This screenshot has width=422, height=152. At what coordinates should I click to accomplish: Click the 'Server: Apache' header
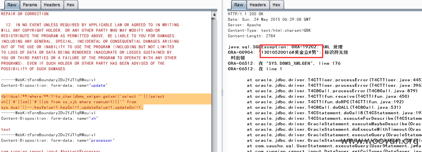[244, 25]
